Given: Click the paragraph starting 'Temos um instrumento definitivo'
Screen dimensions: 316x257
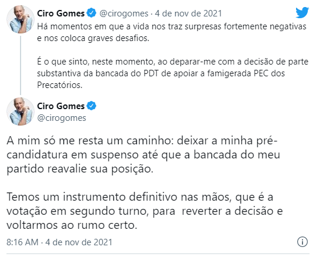Looking at the screenshot, I should tap(144, 211).
